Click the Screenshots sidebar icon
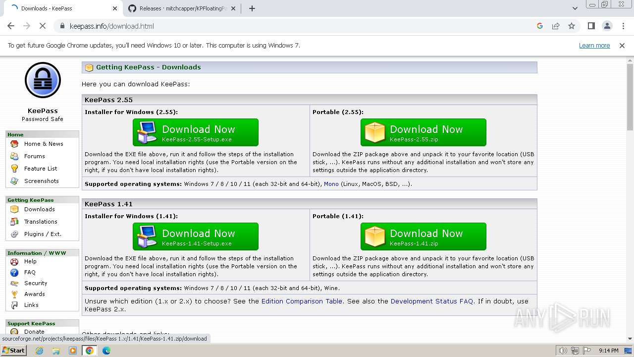The height and width of the screenshot is (357, 634). (x=14, y=181)
